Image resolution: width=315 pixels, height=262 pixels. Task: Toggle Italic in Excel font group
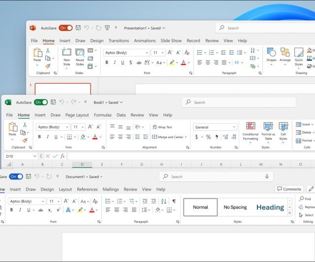(48, 137)
